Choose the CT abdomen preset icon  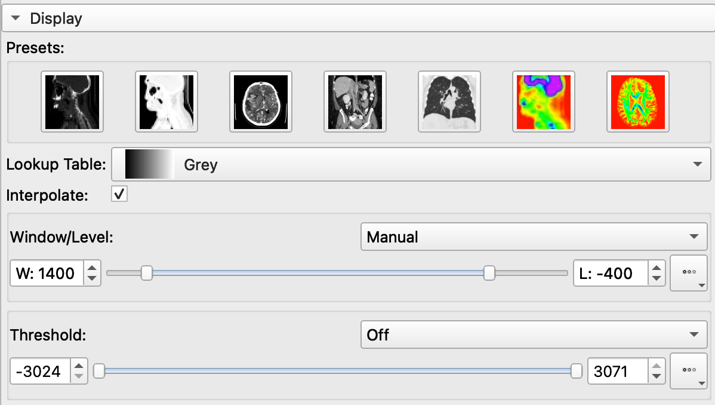coord(355,102)
